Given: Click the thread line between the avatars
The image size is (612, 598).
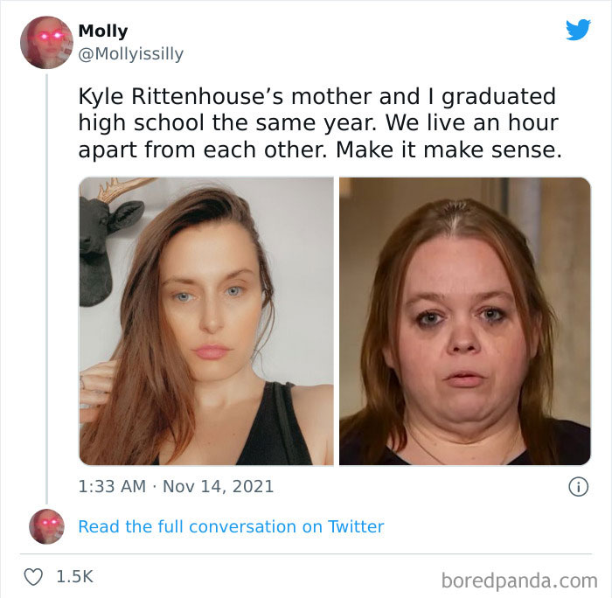Looking at the screenshot, I should point(46,289).
